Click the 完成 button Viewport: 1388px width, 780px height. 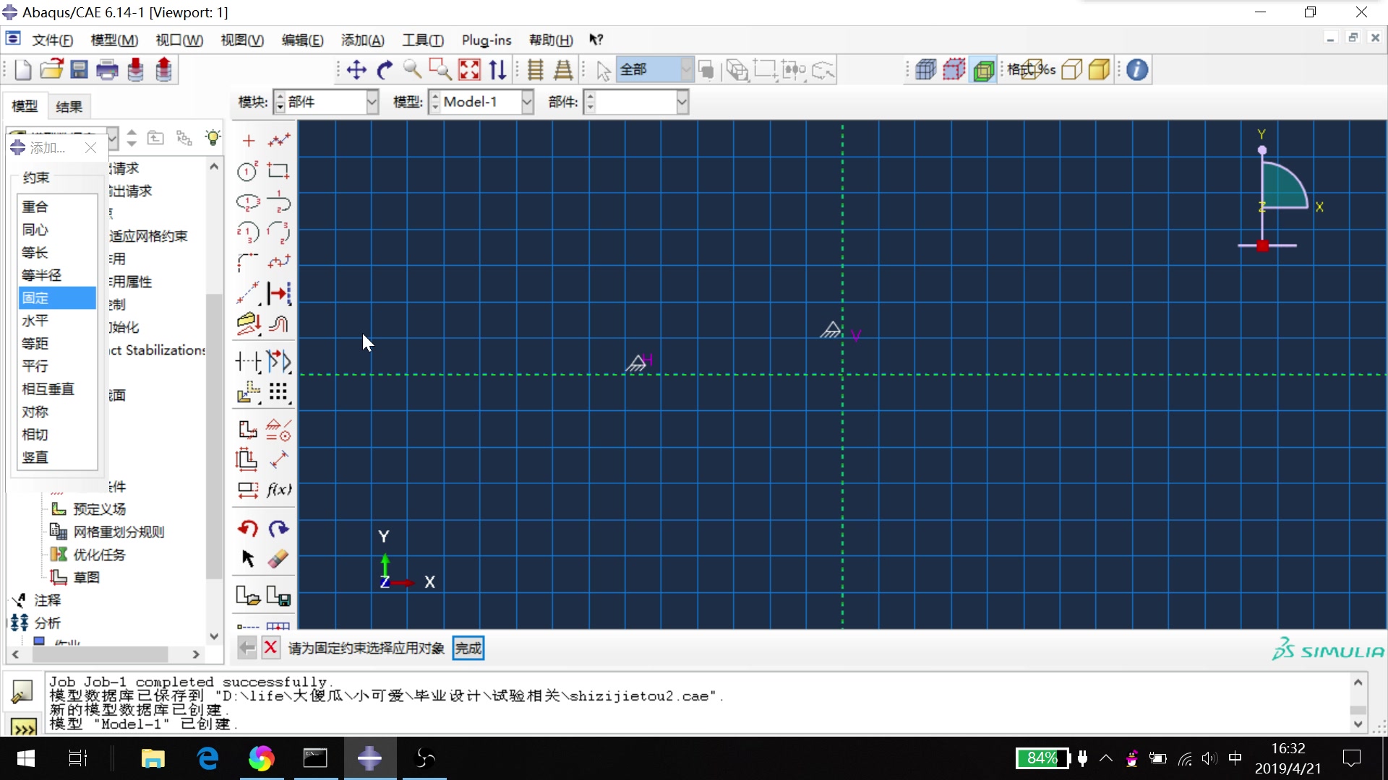point(468,648)
